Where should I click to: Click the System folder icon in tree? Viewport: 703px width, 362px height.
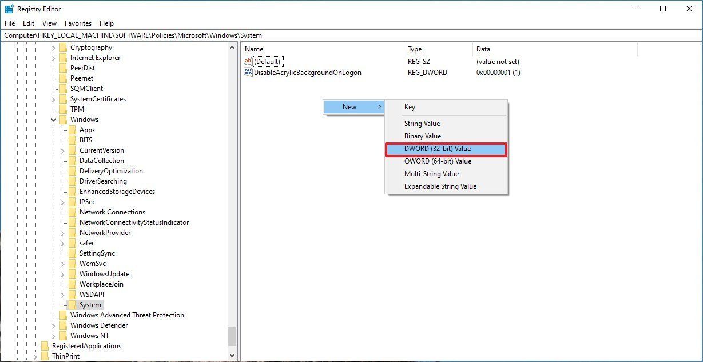[72, 305]
